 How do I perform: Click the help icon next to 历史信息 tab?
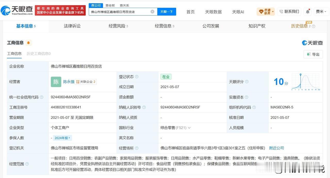coord(313,26)
